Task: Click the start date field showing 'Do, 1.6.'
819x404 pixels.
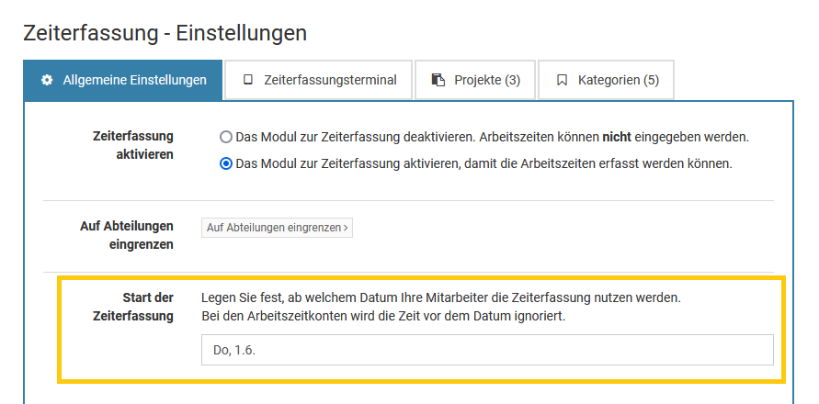Action: [x=487, y=350]
